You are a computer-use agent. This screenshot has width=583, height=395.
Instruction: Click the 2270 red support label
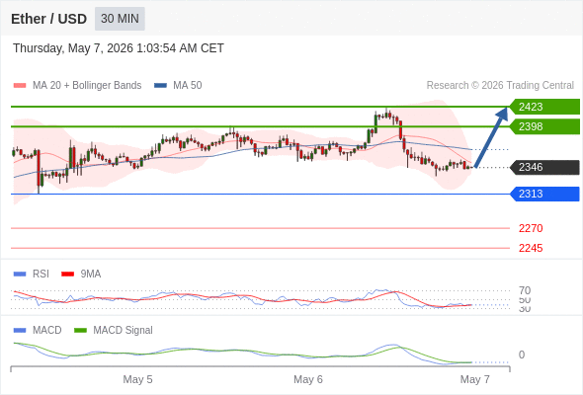click(531, 228)
